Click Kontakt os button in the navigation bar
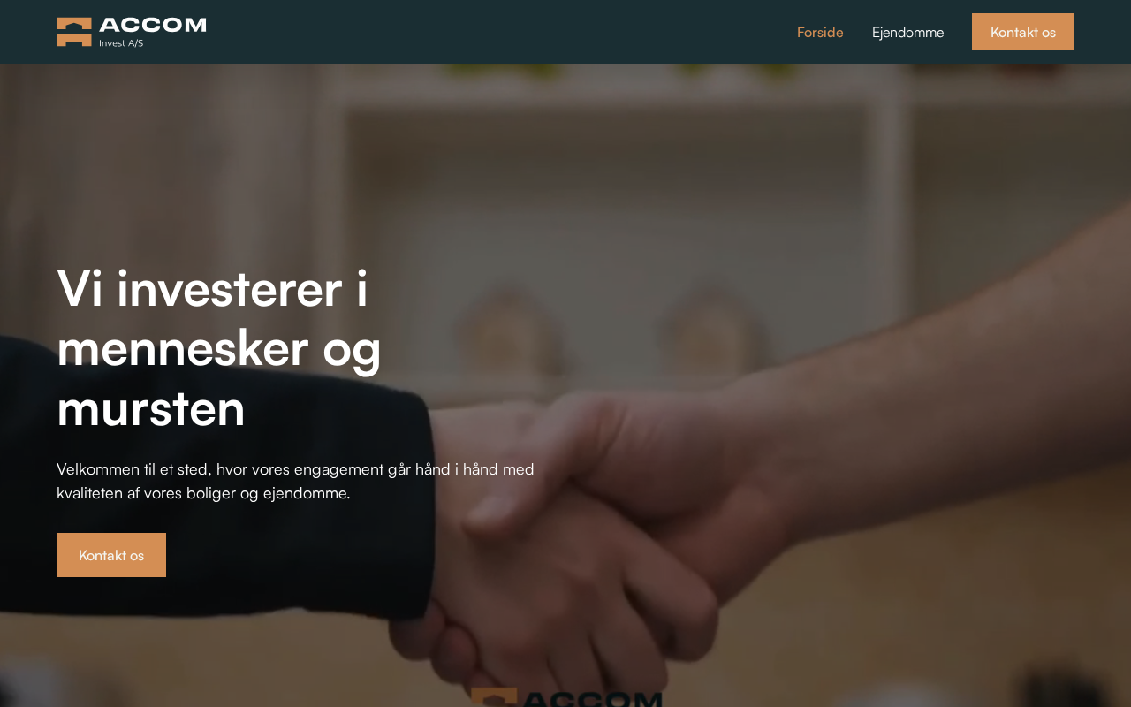 [1023, 32]
